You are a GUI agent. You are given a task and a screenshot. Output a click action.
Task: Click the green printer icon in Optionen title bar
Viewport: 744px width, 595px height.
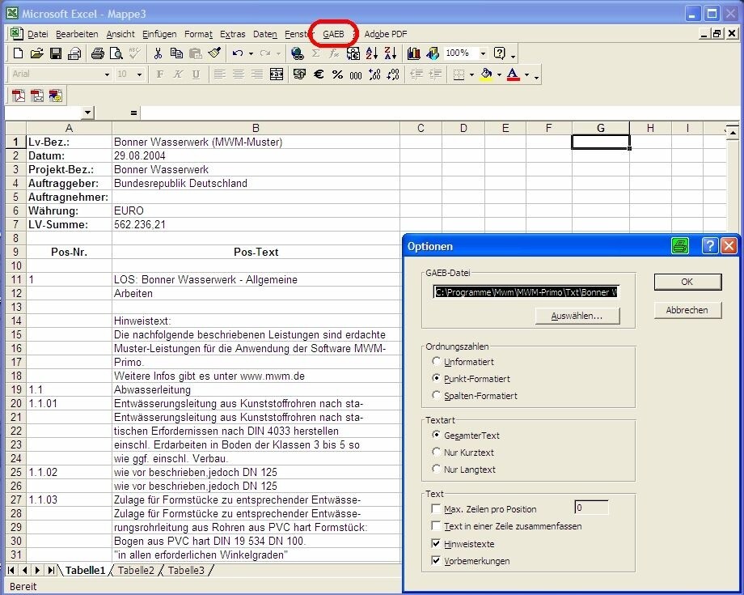point(680,246)
